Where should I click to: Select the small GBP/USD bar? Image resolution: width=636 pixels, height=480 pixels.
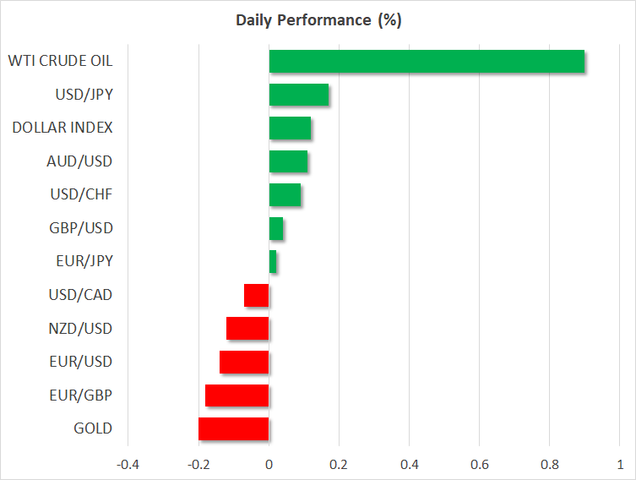pyautogui.click(x=276, y=228)
